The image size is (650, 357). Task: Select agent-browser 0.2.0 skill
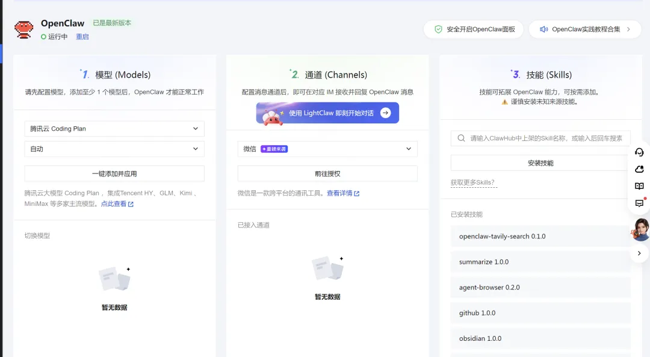pyautogui.click(x=540, y=287)
